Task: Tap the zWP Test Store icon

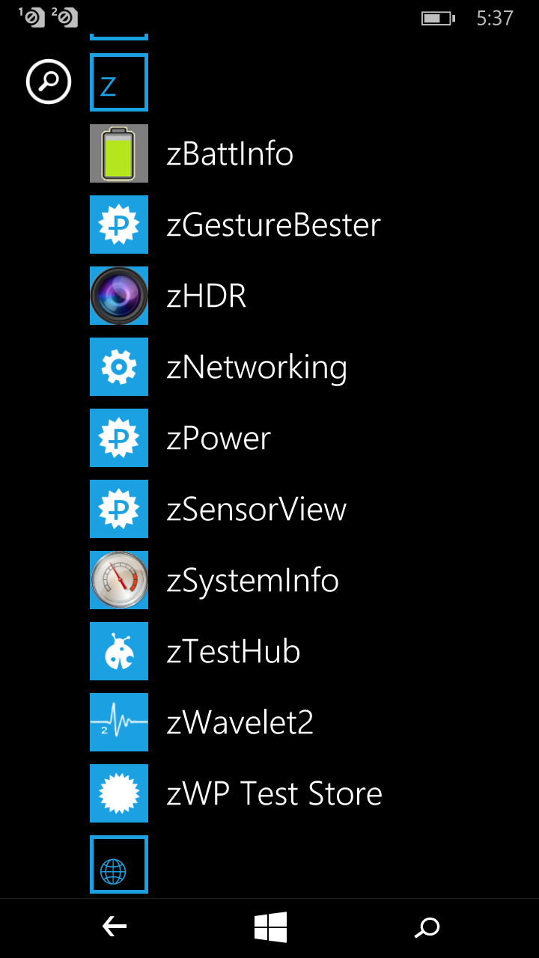Action: pyautogui.click(x=119, y=793)
